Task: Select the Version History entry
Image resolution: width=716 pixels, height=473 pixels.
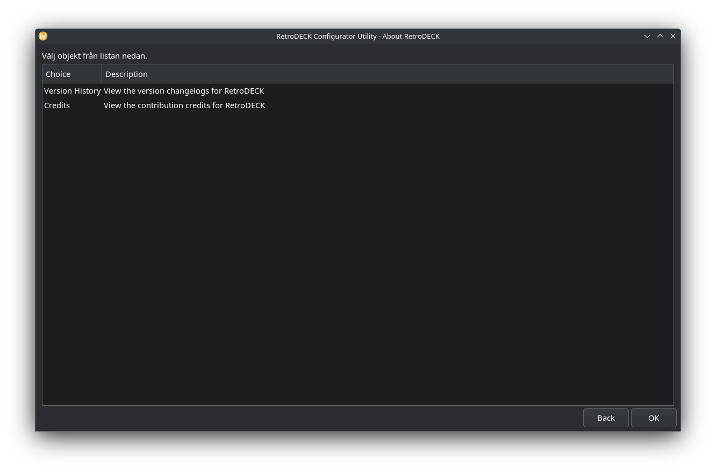Action: click(72, 91)
